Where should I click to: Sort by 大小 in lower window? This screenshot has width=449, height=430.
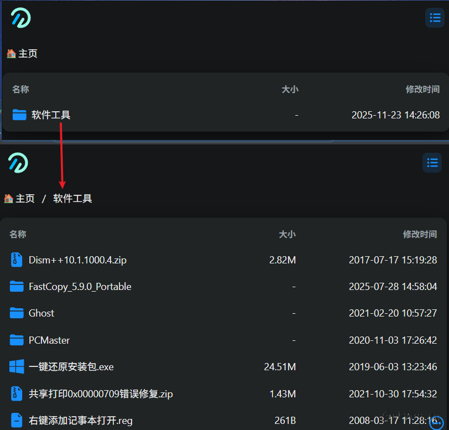click(x=287, y=234)
